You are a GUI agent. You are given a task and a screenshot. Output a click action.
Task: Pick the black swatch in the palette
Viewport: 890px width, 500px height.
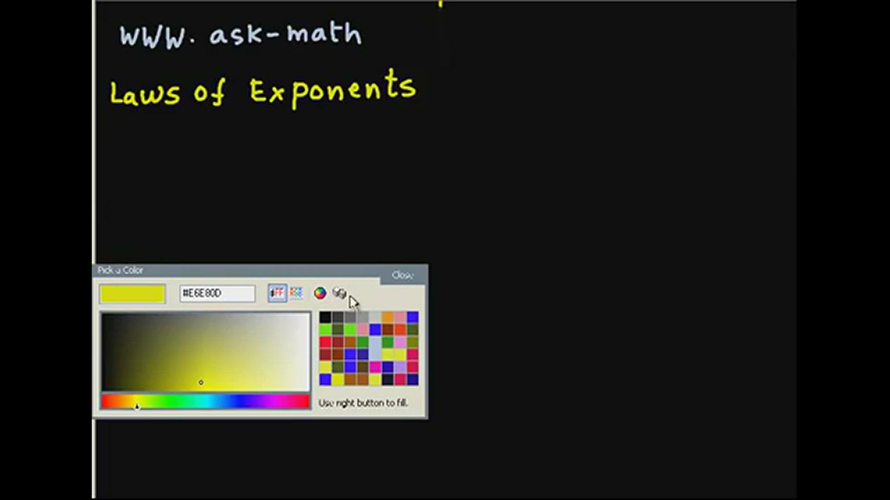325,317
